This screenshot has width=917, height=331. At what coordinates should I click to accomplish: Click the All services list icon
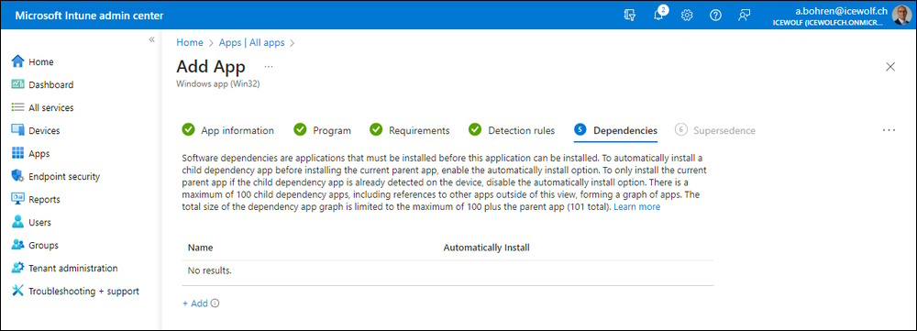point(17,107)
